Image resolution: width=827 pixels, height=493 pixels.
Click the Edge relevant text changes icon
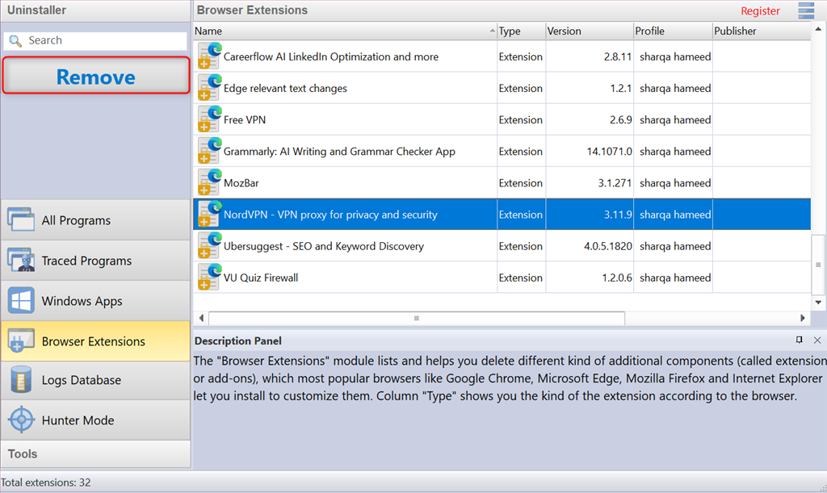click(209, 87)
